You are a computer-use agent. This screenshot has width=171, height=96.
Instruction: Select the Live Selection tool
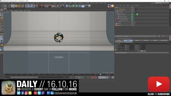pyautogui.click(x=10, y=6)
